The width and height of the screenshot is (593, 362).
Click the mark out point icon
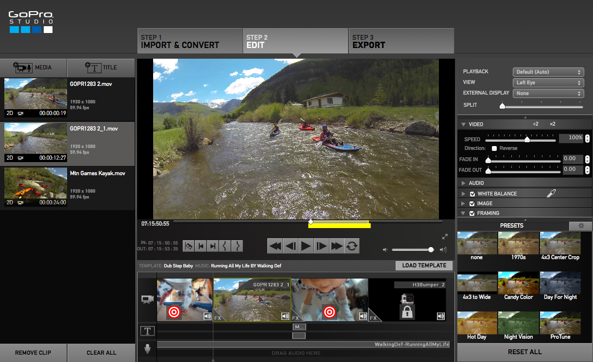coord(237,246)
